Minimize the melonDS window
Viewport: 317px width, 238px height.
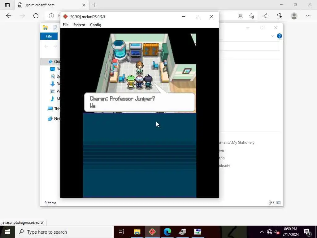[184, 17]
